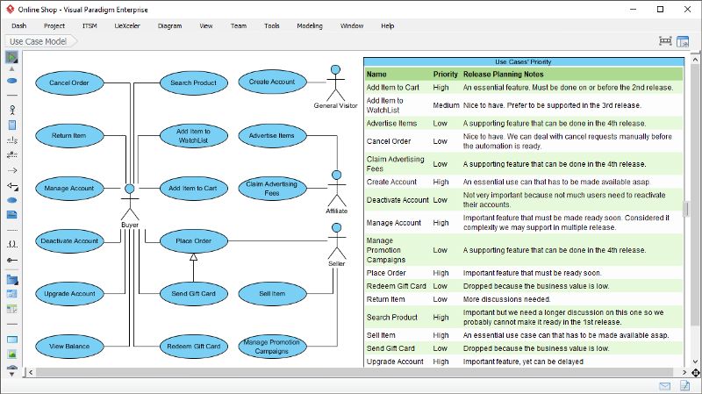Open the panel layout icon at top right

pyautogui.click(x=683, y=41)
